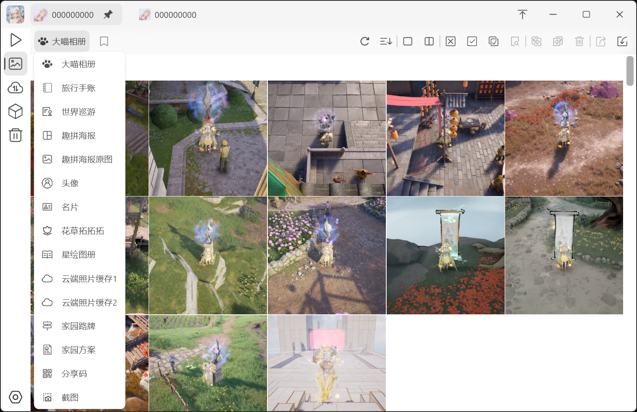Click the page search icon in toolbar
Image resolution: width=637 pixels, height=412 pixels.
click(515, 41)
